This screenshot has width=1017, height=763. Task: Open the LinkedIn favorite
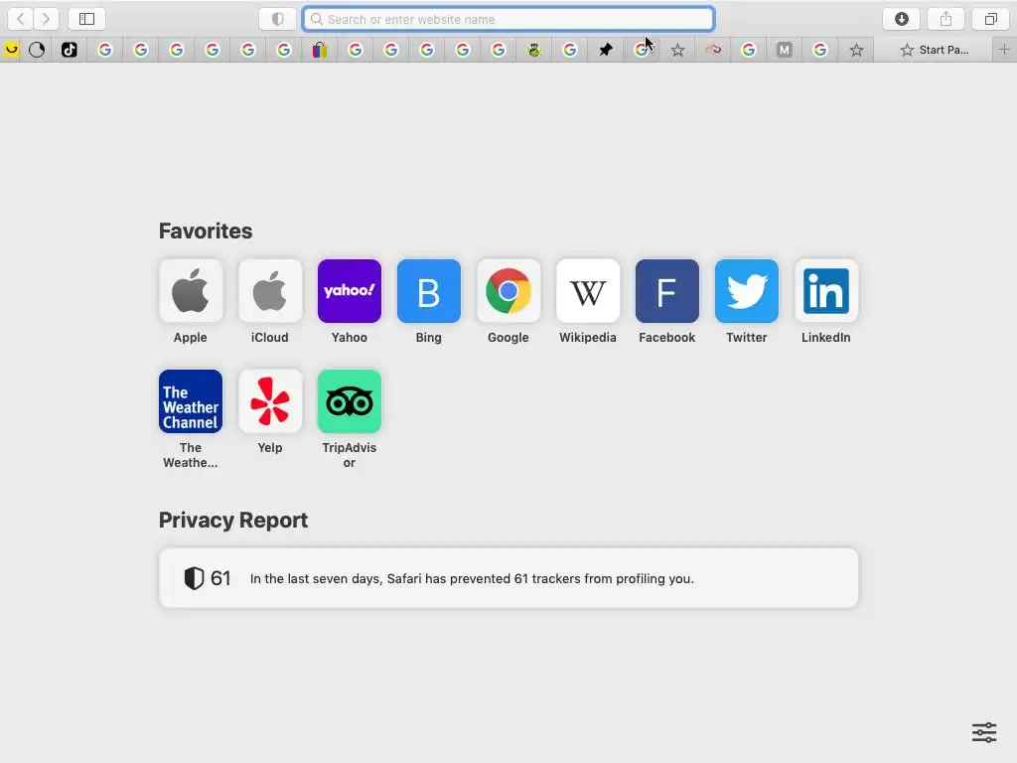click(825, 301)
